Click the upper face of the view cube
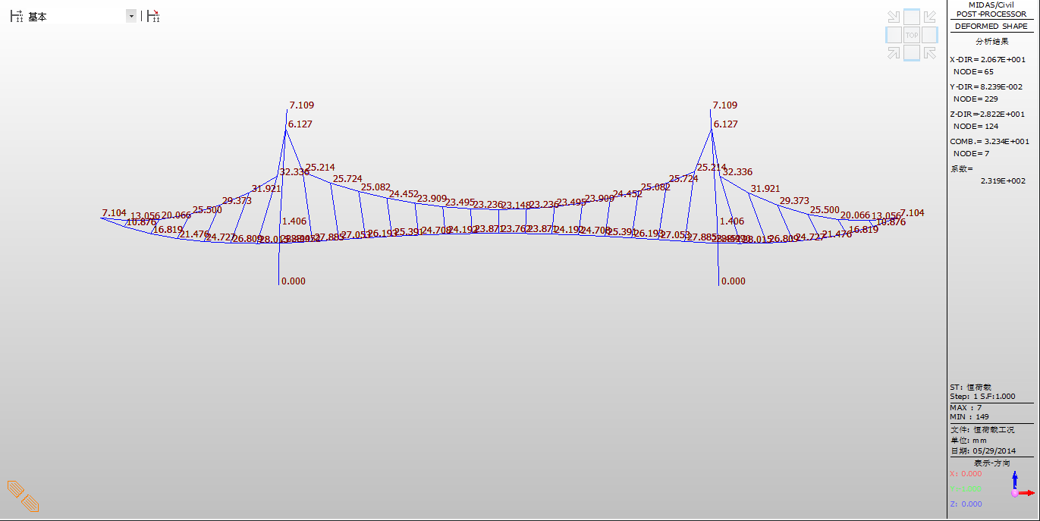 click(x=912, y=17)
